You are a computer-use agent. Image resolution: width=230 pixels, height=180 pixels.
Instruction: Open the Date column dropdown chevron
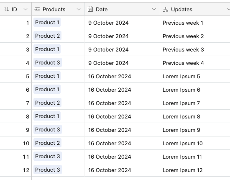[154, 9]
